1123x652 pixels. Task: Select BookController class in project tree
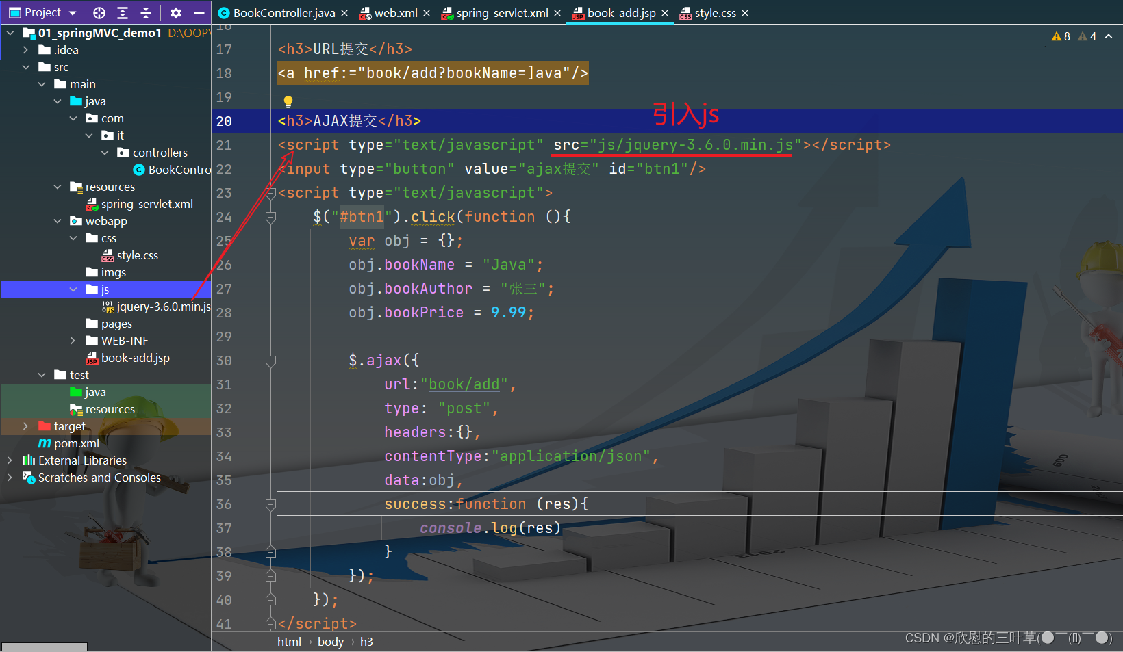[x=172, y=170]
